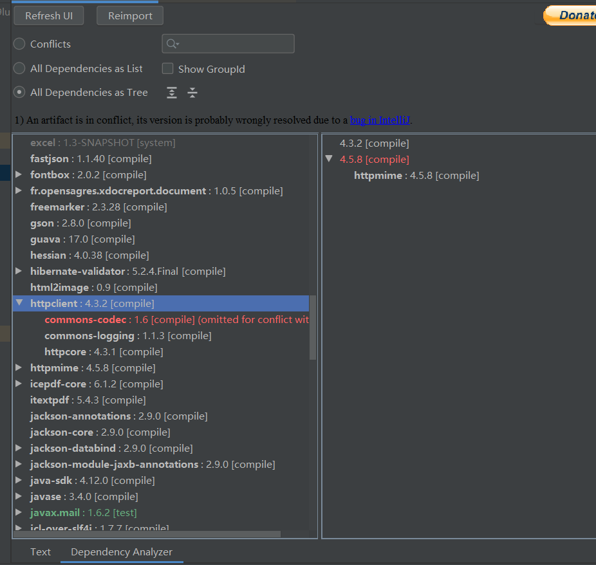Expand the javax.mail node
This screenshot has height=565, width=596.
[x=18, y=512]
